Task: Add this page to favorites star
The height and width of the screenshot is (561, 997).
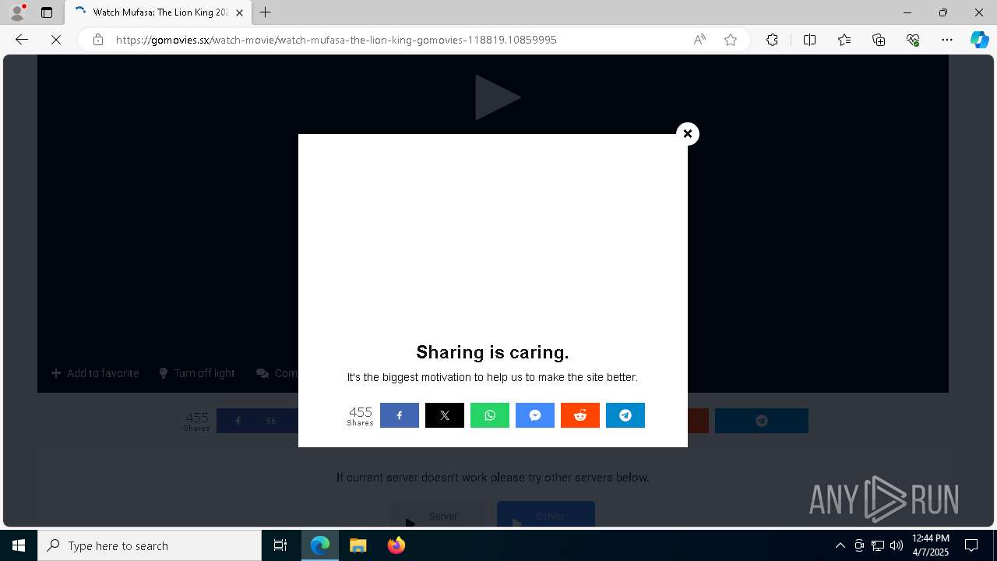Action: (x=731, y=40)
